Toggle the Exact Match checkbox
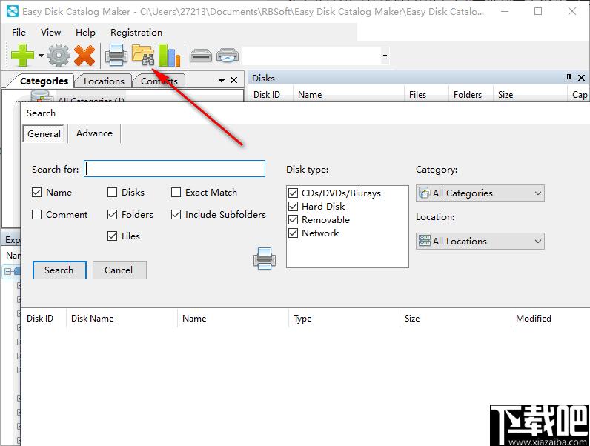 tap(176, 193)
